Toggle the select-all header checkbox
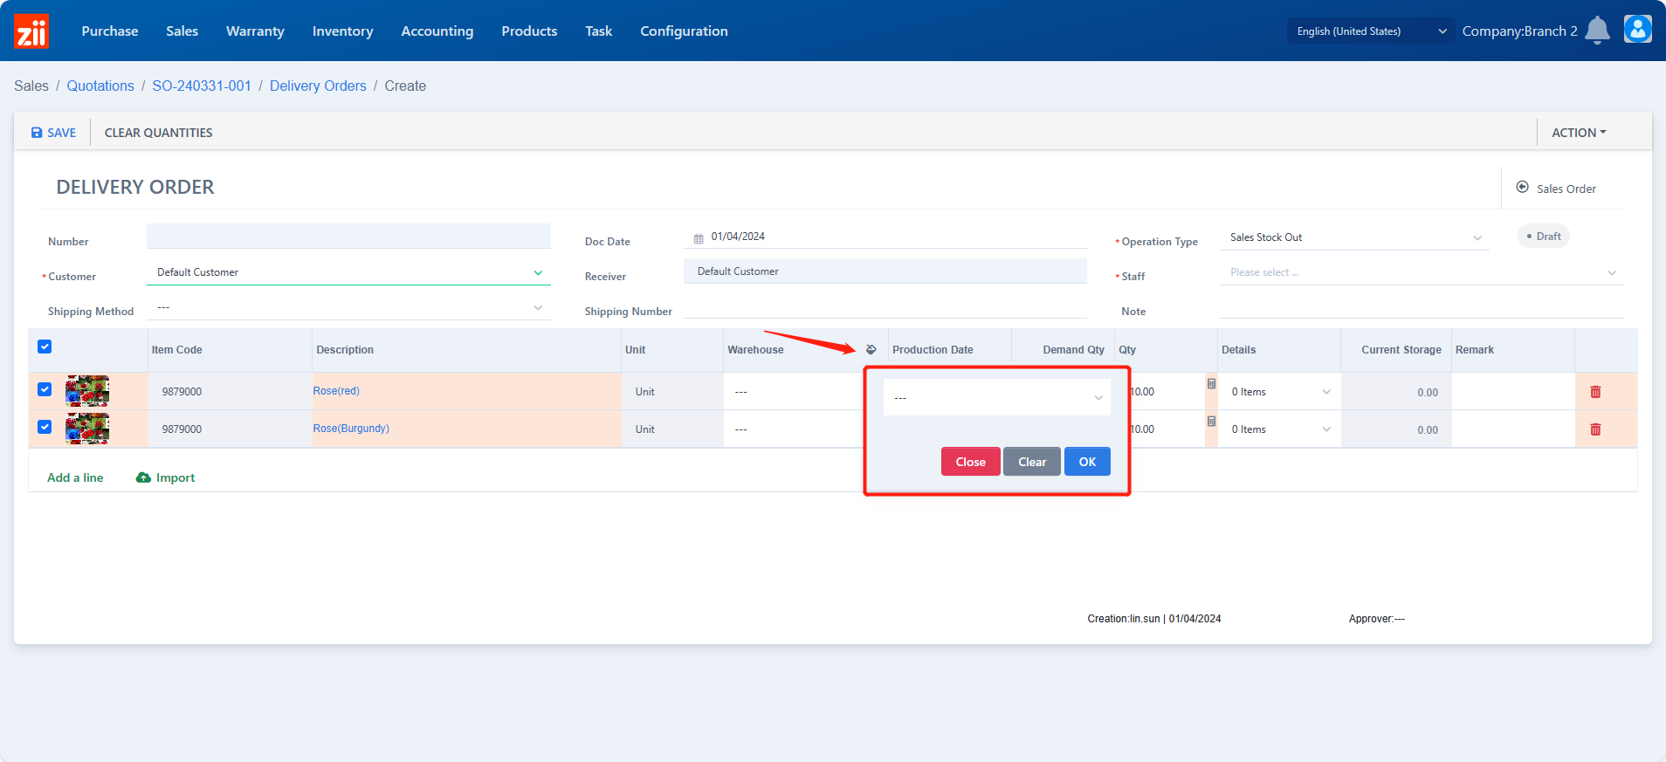 click(x=45, y=347)
